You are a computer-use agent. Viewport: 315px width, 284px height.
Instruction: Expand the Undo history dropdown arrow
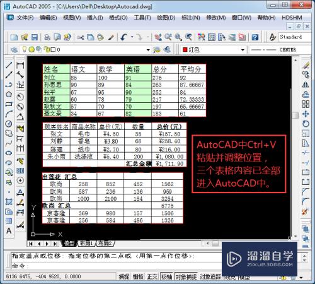tap(132, 37)
